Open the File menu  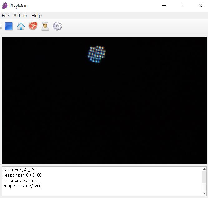pos(5,16)
